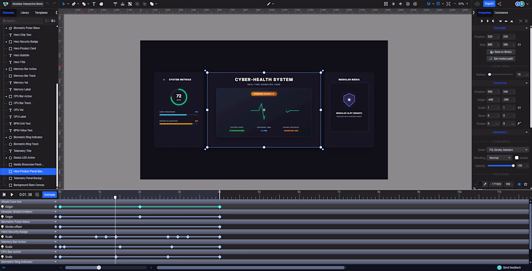Select the Pen tool
Viewport: 532px width, 271px height.
pyautogui.click(x=74, y=4)
